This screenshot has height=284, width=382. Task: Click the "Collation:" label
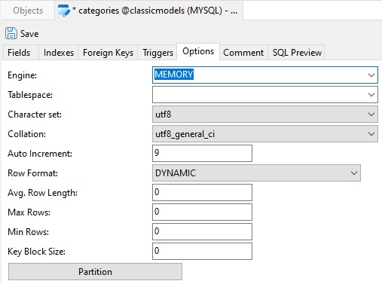click(x=27, y=134)
